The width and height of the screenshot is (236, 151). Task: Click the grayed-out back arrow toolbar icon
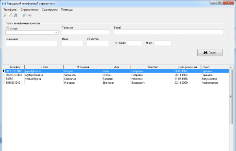[x=30, y=15]
